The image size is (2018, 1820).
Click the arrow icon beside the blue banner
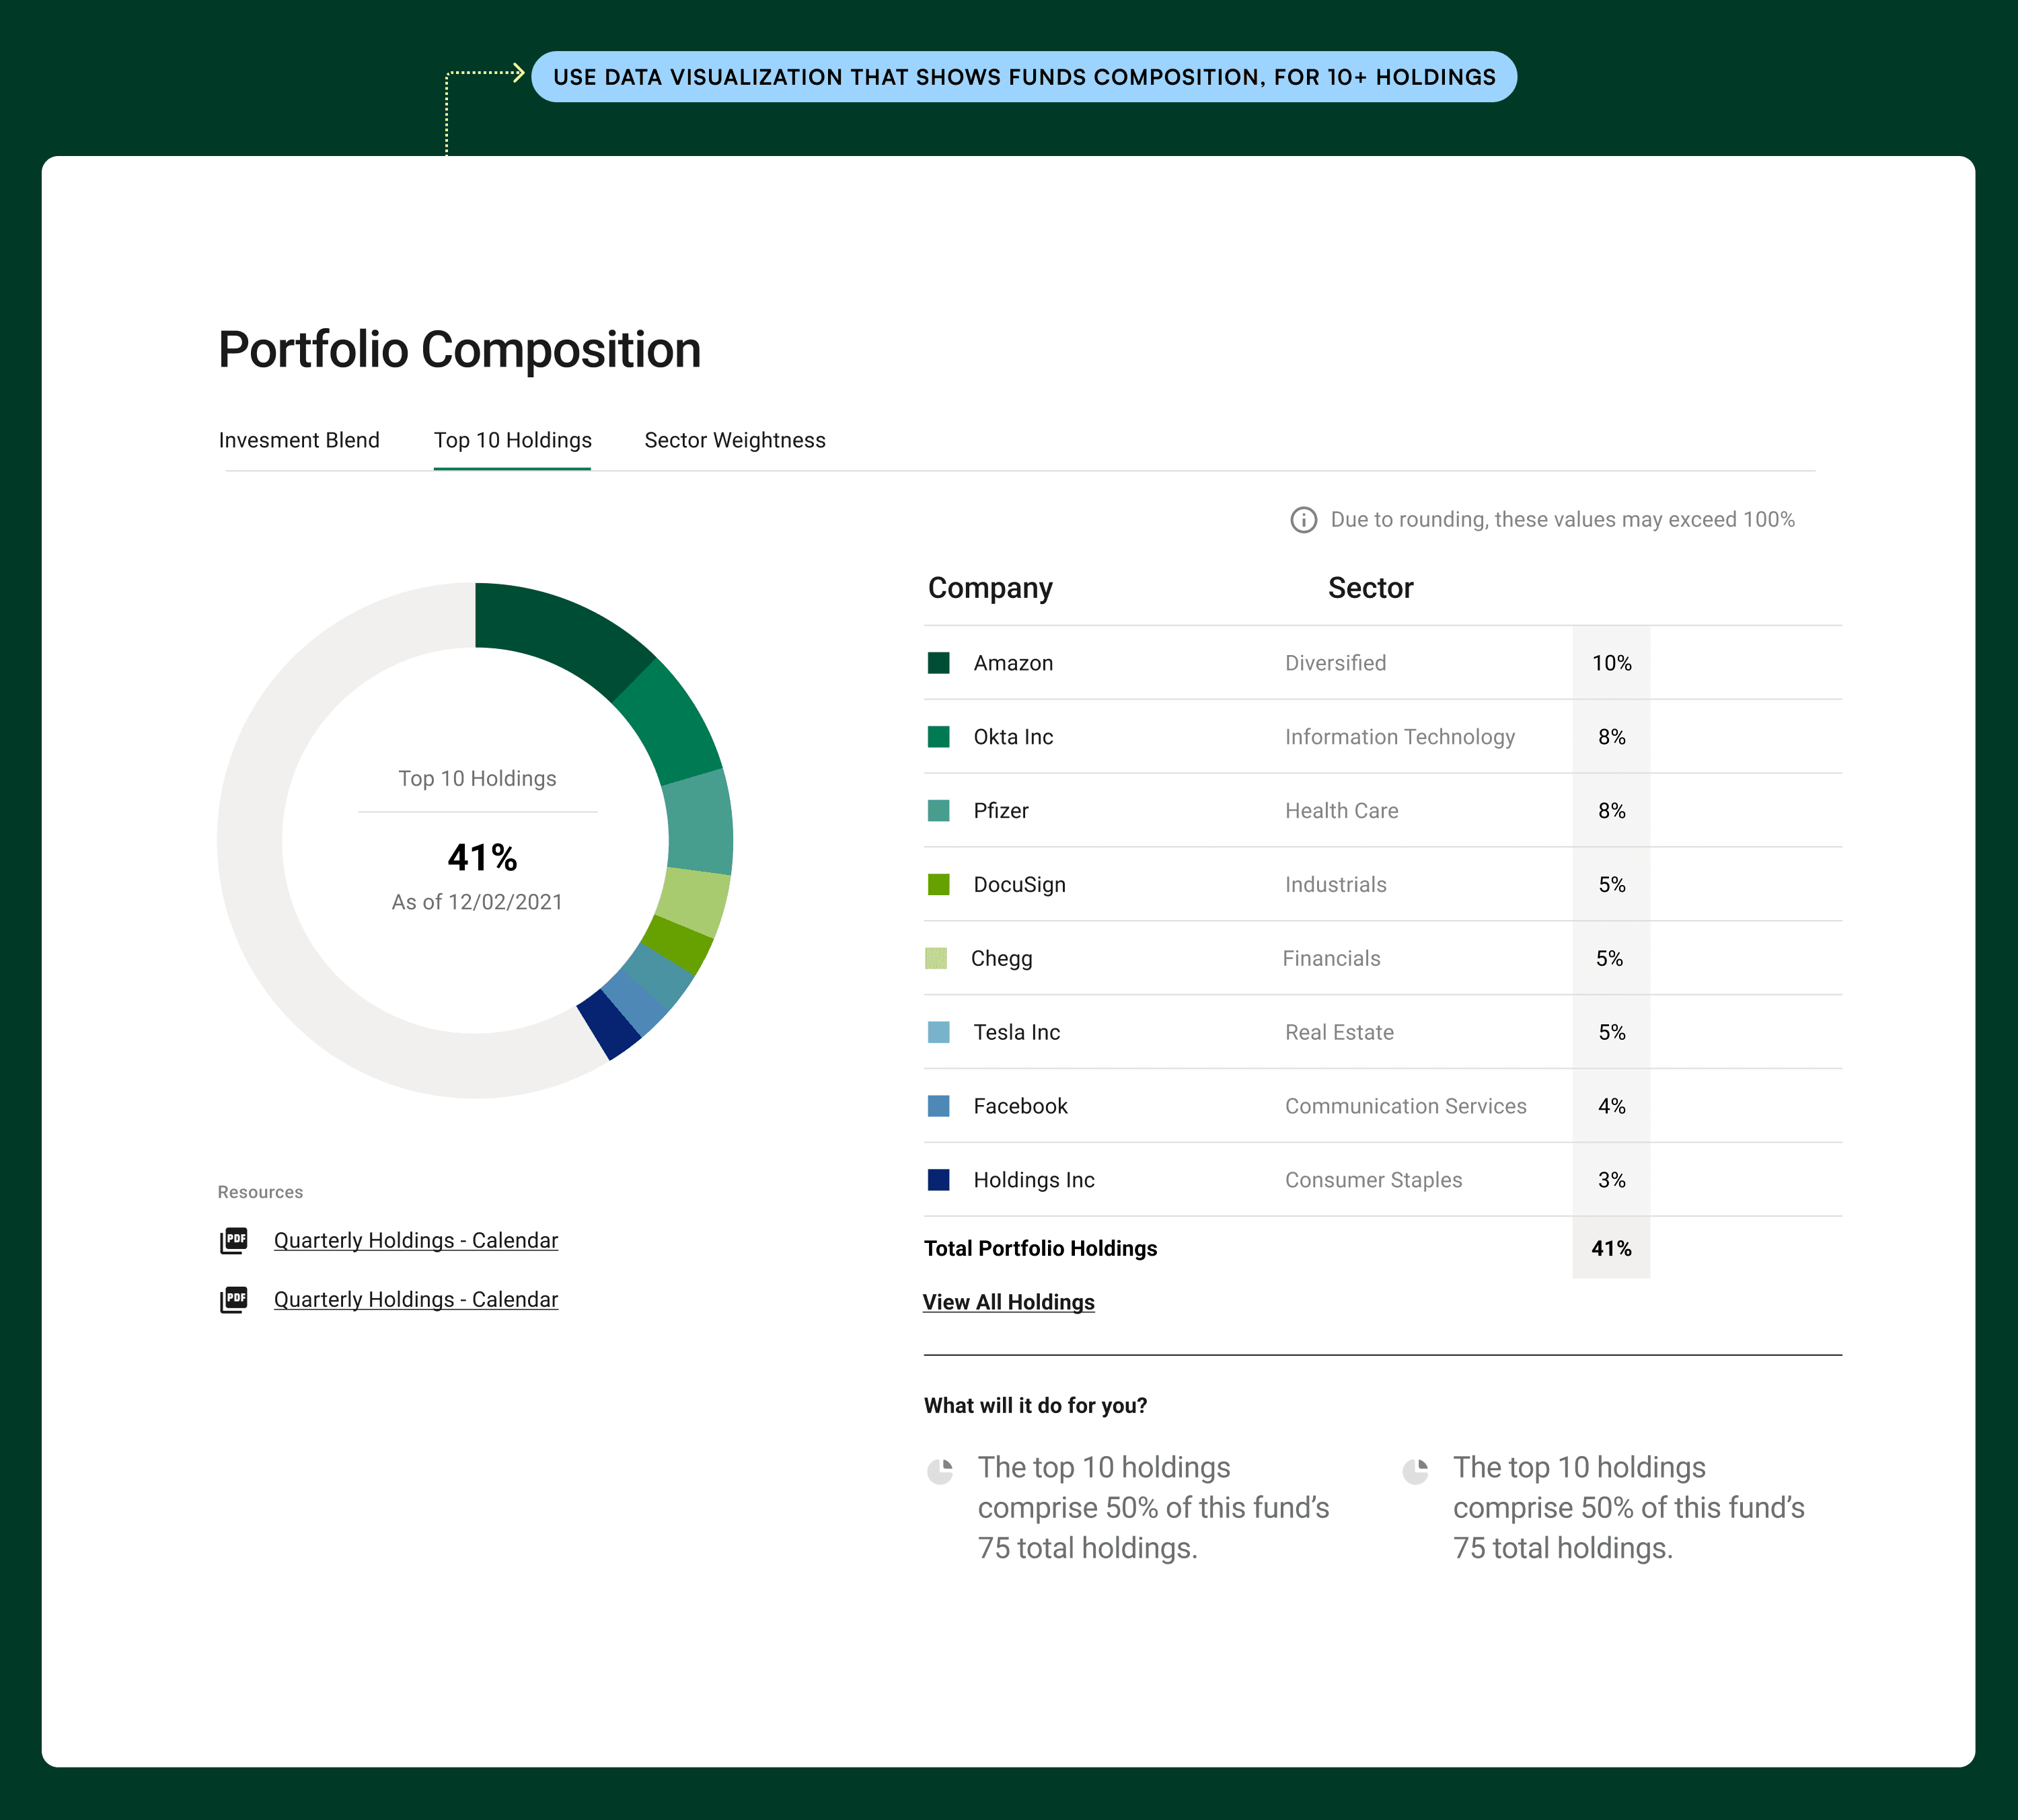(x=517, y=72)
